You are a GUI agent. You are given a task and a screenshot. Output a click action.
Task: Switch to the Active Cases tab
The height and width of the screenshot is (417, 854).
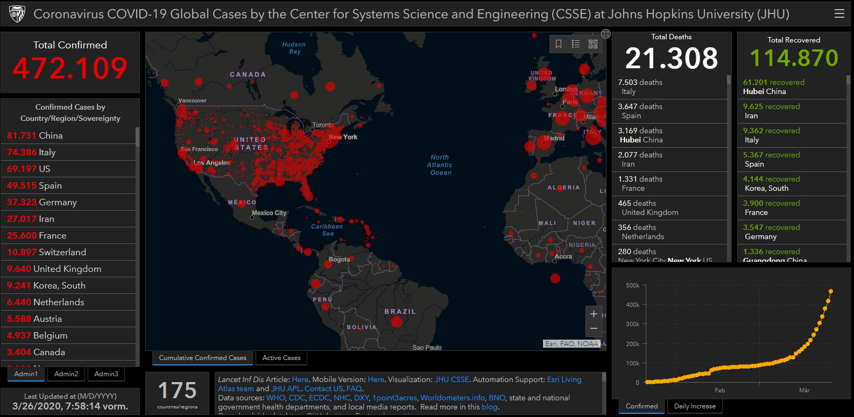point(281,358)
